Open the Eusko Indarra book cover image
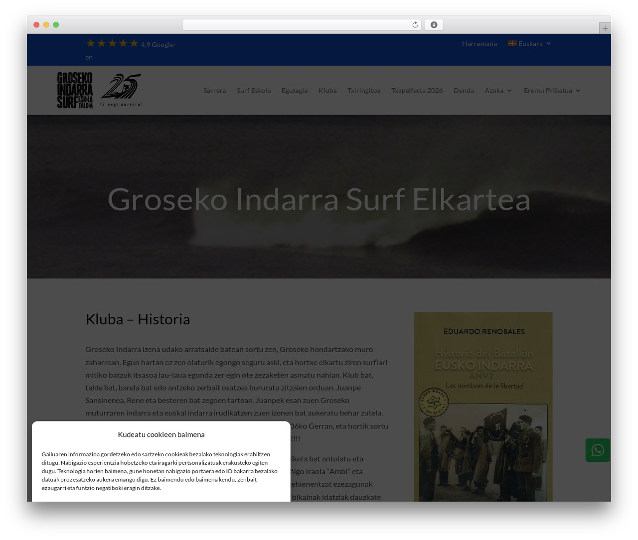This screenshot has width=638, height=540. click(x=483, y=407)
